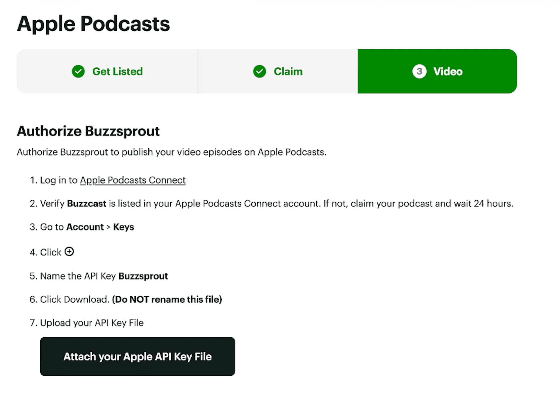Click the 'Click Download.' text in step 6
The image size is (560, 400).
click(75, 299)
